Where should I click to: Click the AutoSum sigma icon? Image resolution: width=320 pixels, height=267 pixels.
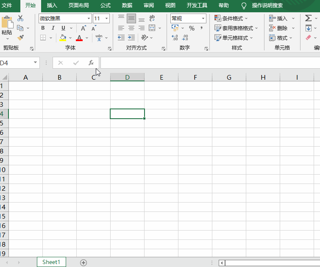(x=309, y=18)
